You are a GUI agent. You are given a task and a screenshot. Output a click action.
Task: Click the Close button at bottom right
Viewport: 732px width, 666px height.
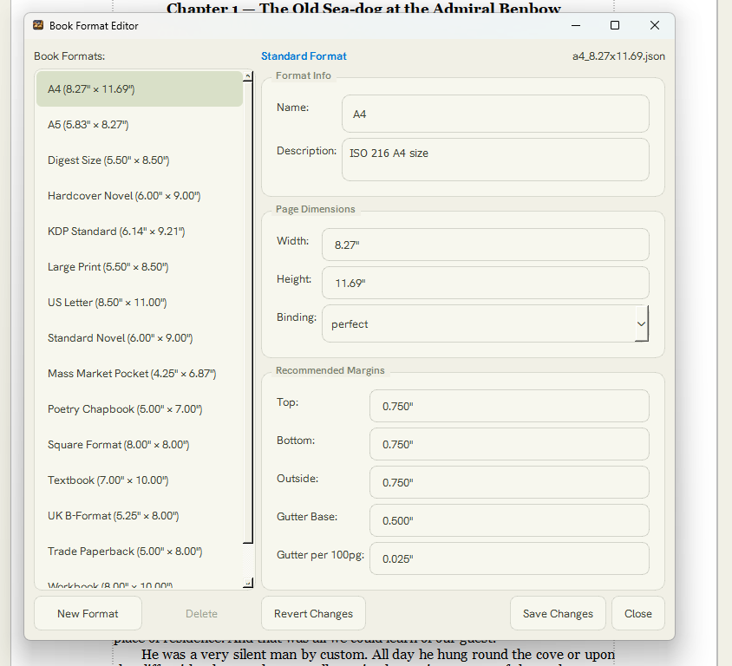tap(638, 613)
